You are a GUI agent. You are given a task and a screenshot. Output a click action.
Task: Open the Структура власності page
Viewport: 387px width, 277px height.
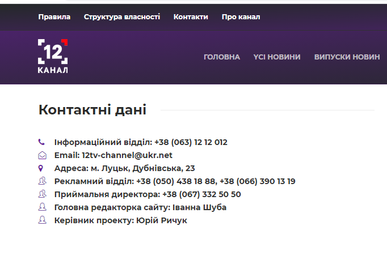[122, 17]
